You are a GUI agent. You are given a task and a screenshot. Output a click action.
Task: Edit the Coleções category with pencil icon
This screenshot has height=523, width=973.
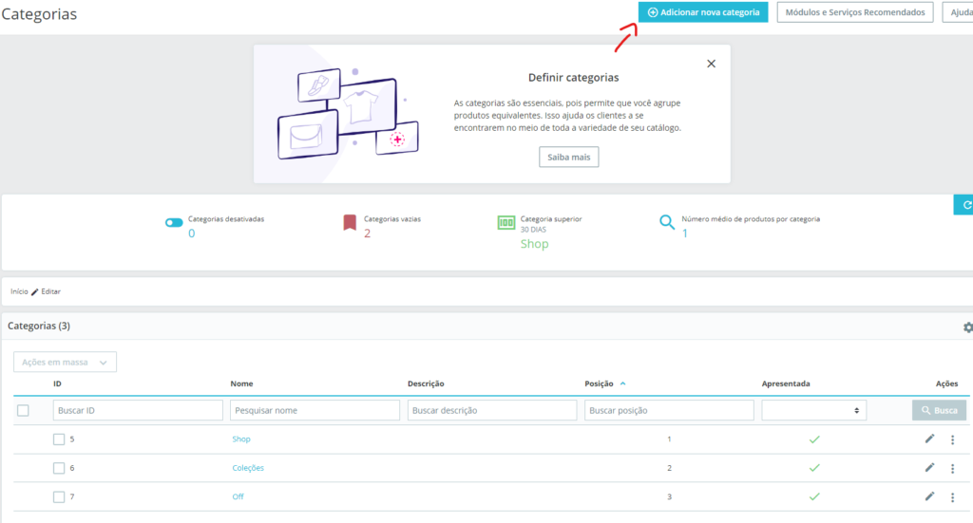929,467
